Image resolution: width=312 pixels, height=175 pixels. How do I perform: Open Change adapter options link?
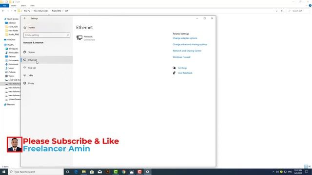(185, 38)
